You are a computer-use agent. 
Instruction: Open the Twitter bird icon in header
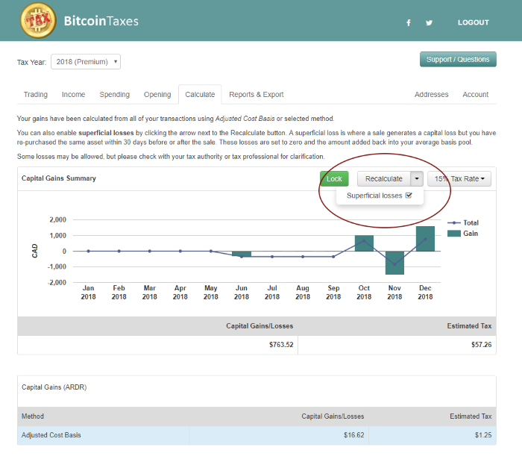click(x=429, y=22)
